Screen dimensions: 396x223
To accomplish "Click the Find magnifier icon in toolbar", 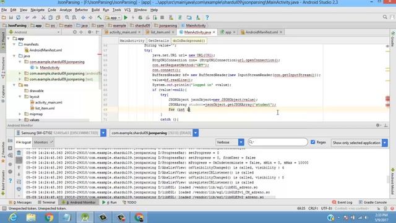I will (x=67, y=17).
